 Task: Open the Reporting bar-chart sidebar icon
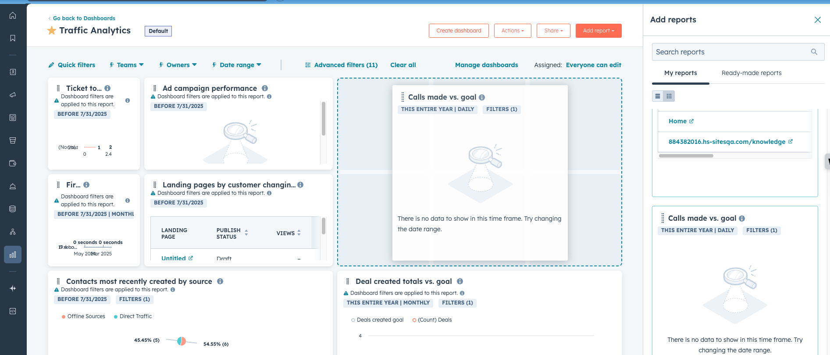point(13,255)
